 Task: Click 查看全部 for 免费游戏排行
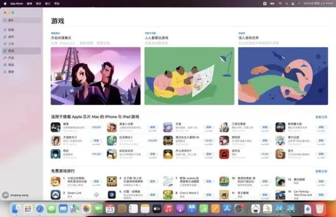(x=321, y=171)
